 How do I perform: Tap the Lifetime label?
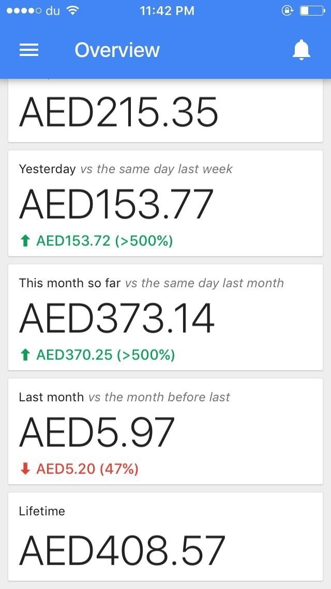pos(42,511)
